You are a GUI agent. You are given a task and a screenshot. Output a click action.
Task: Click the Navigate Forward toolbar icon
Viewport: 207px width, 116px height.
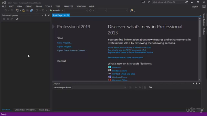(12, 10)
